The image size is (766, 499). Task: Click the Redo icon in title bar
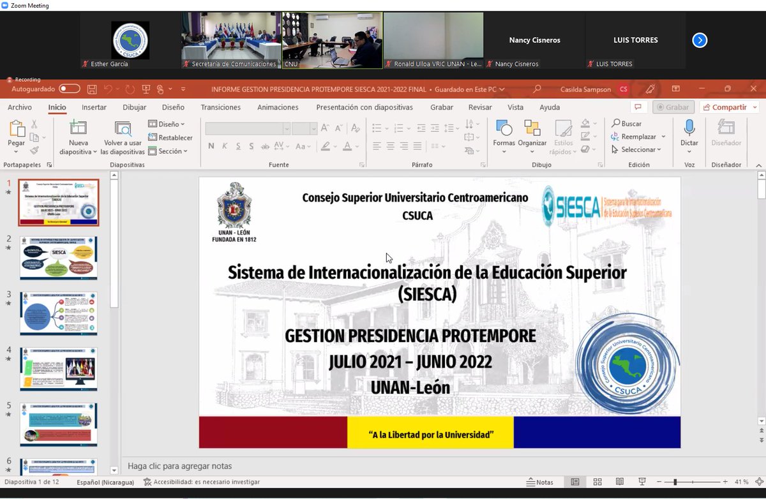[x=130, y=89]
